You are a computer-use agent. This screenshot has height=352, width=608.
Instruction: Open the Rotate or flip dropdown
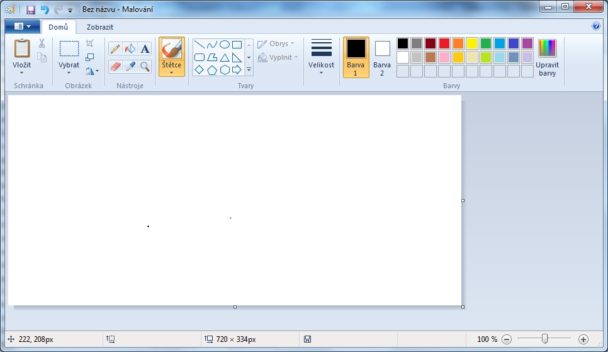pyautogui.click(x=92, y=71)
